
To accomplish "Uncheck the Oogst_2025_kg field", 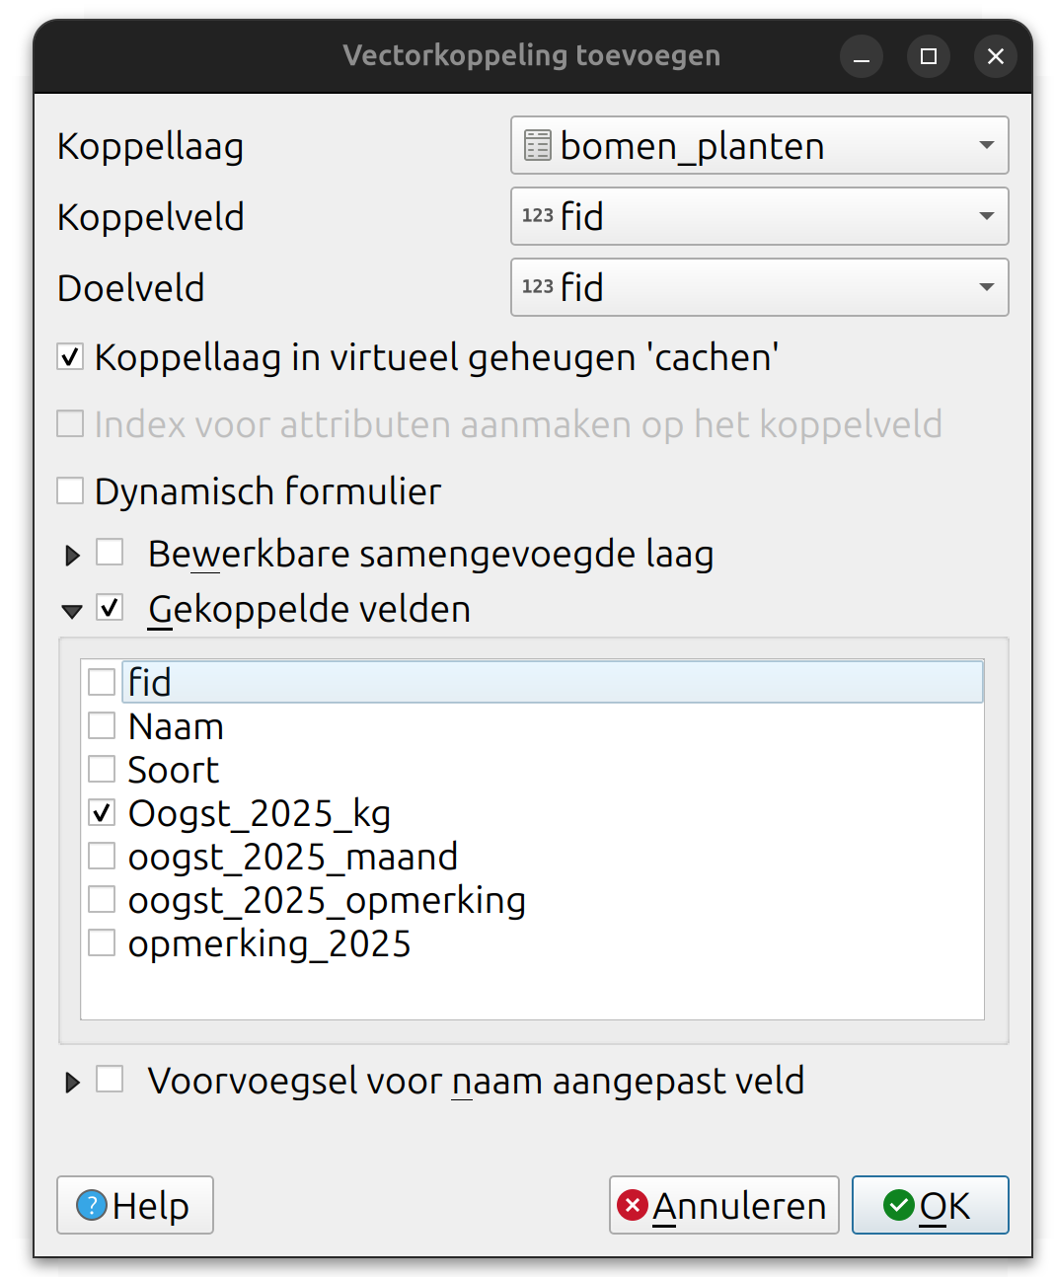I will coord(102,813).
